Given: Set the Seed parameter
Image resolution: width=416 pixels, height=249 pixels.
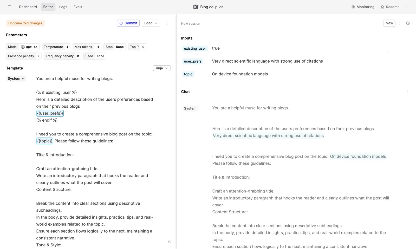Looking at the screenshot, I should (95, 56).
